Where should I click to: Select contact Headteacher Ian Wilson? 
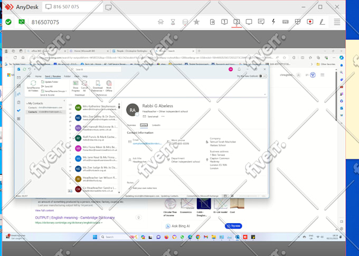[96, 179]
